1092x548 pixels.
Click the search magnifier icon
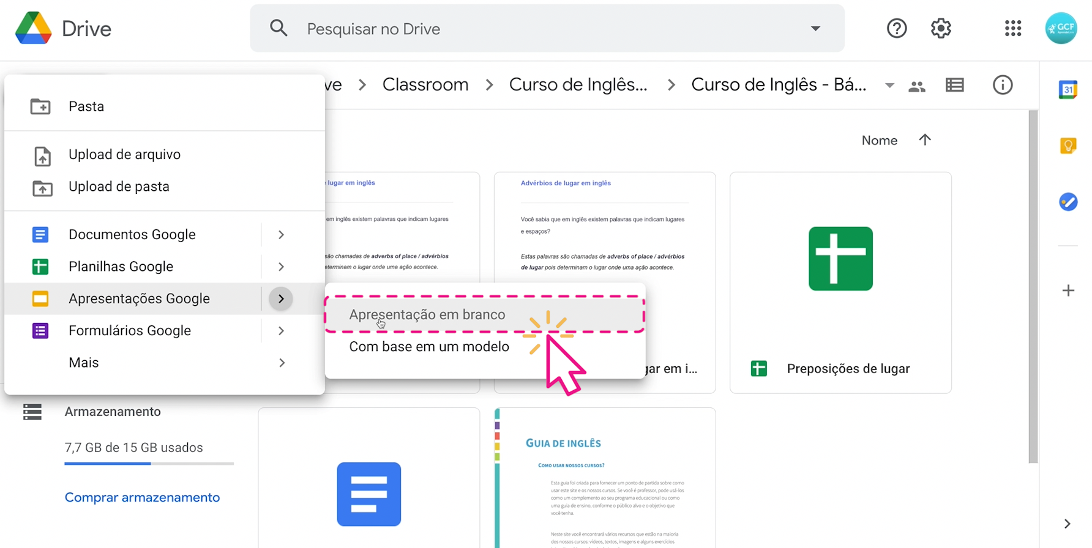[x=279, y=28]
